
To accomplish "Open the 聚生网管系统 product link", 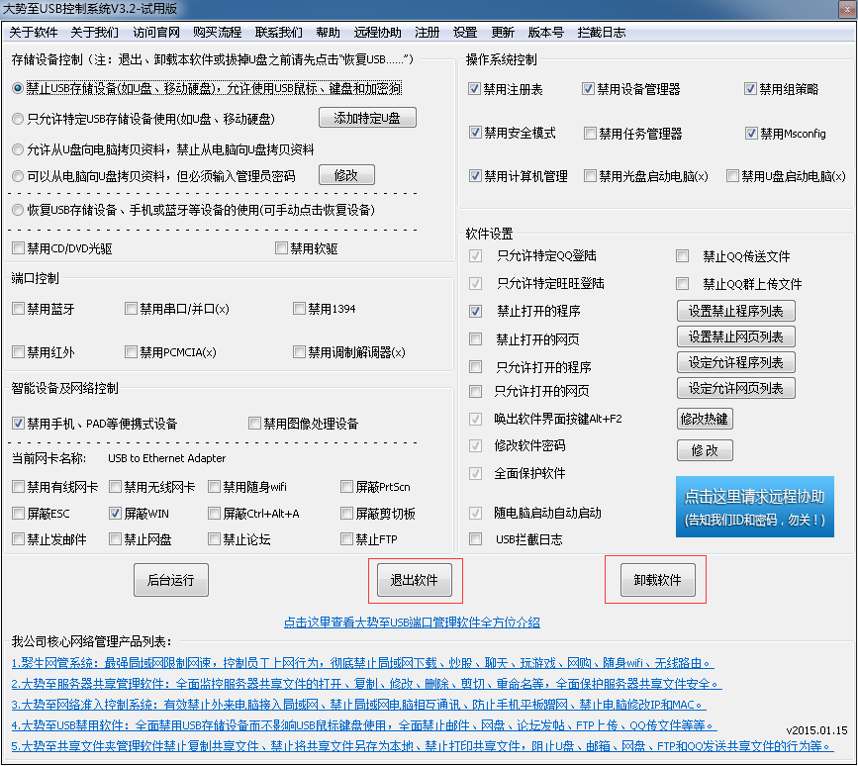I will click(x=362, y=663).
